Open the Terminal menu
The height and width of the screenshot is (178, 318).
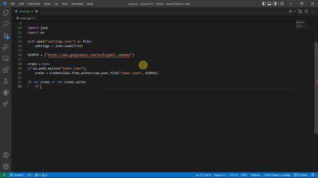pyautogui.click(x=77, y=3)
